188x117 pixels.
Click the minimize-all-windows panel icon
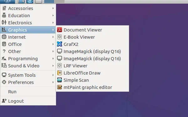(39, 2)
